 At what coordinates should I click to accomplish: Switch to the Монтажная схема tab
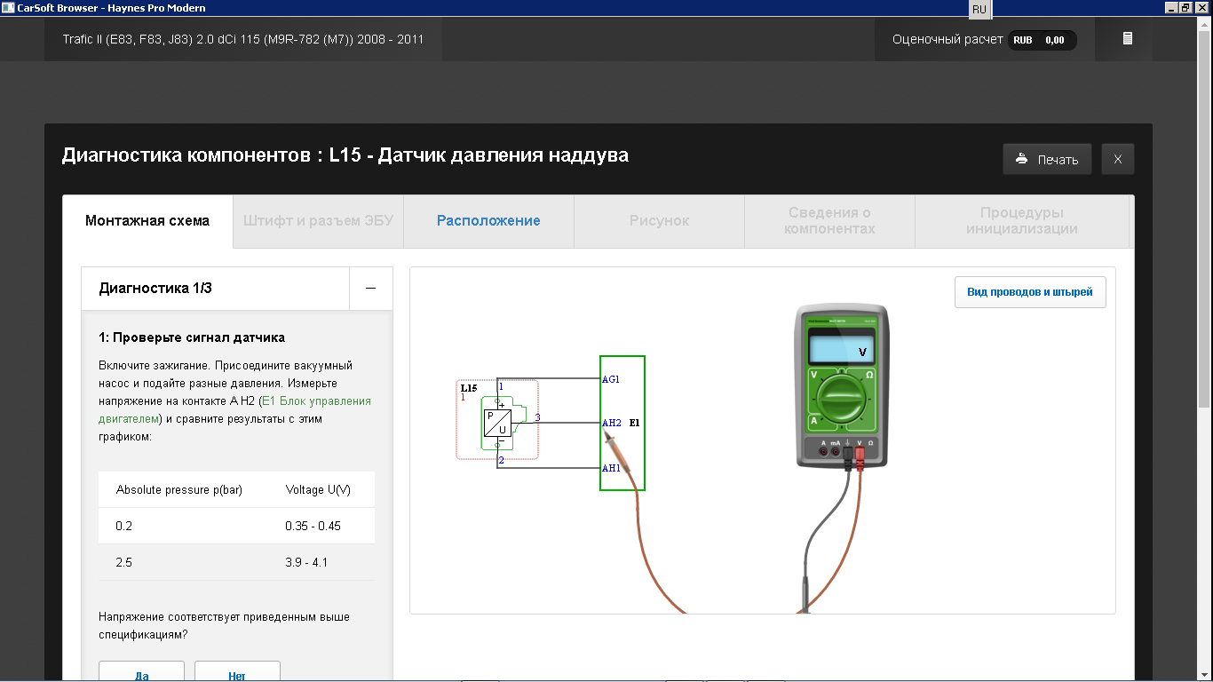(x=147, y=221)
